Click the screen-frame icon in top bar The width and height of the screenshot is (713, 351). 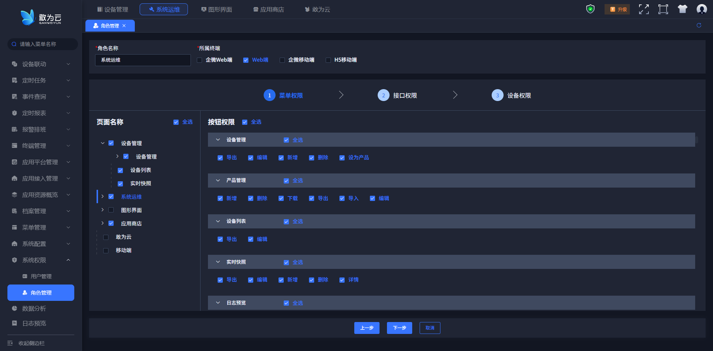(x=663, y=9)
